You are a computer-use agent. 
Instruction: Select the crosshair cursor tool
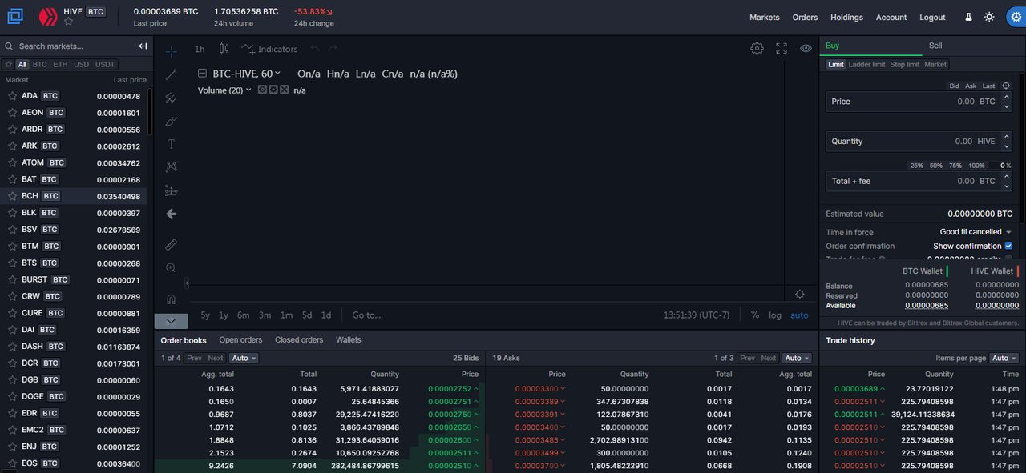171,51
